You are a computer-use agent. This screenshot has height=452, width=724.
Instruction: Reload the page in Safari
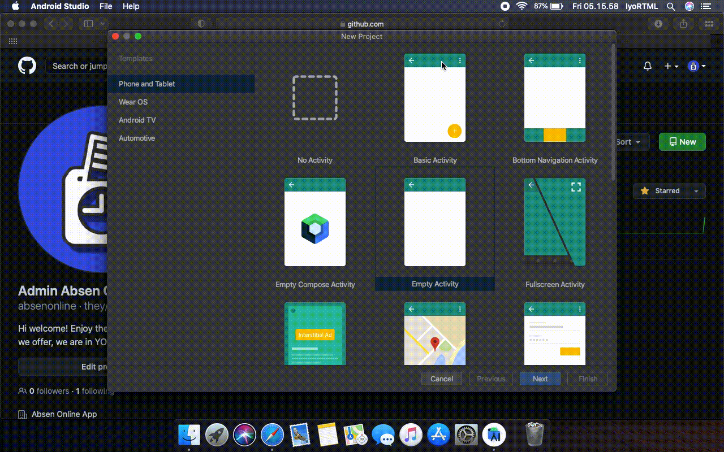coord(502,24)
